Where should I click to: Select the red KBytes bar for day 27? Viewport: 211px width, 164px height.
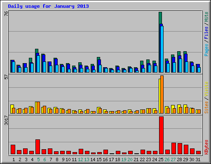pyautogui.click(x=173, y=148)
